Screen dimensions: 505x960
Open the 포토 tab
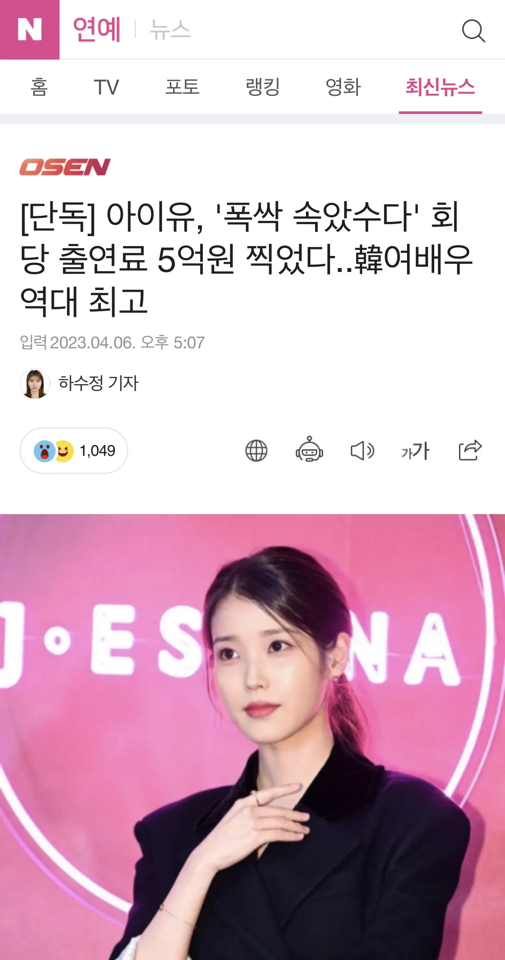coord(183,87)
